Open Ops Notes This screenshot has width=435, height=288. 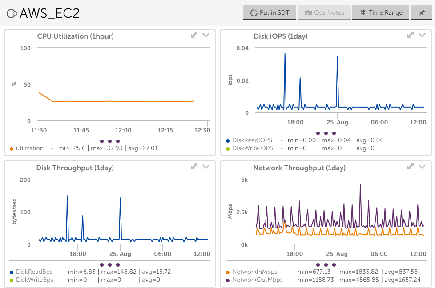coord(324,13)
